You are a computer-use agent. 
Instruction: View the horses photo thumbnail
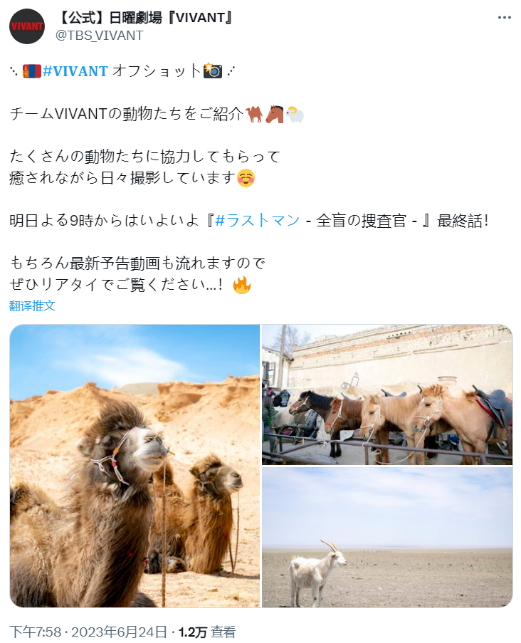click(x=387, y=394)
